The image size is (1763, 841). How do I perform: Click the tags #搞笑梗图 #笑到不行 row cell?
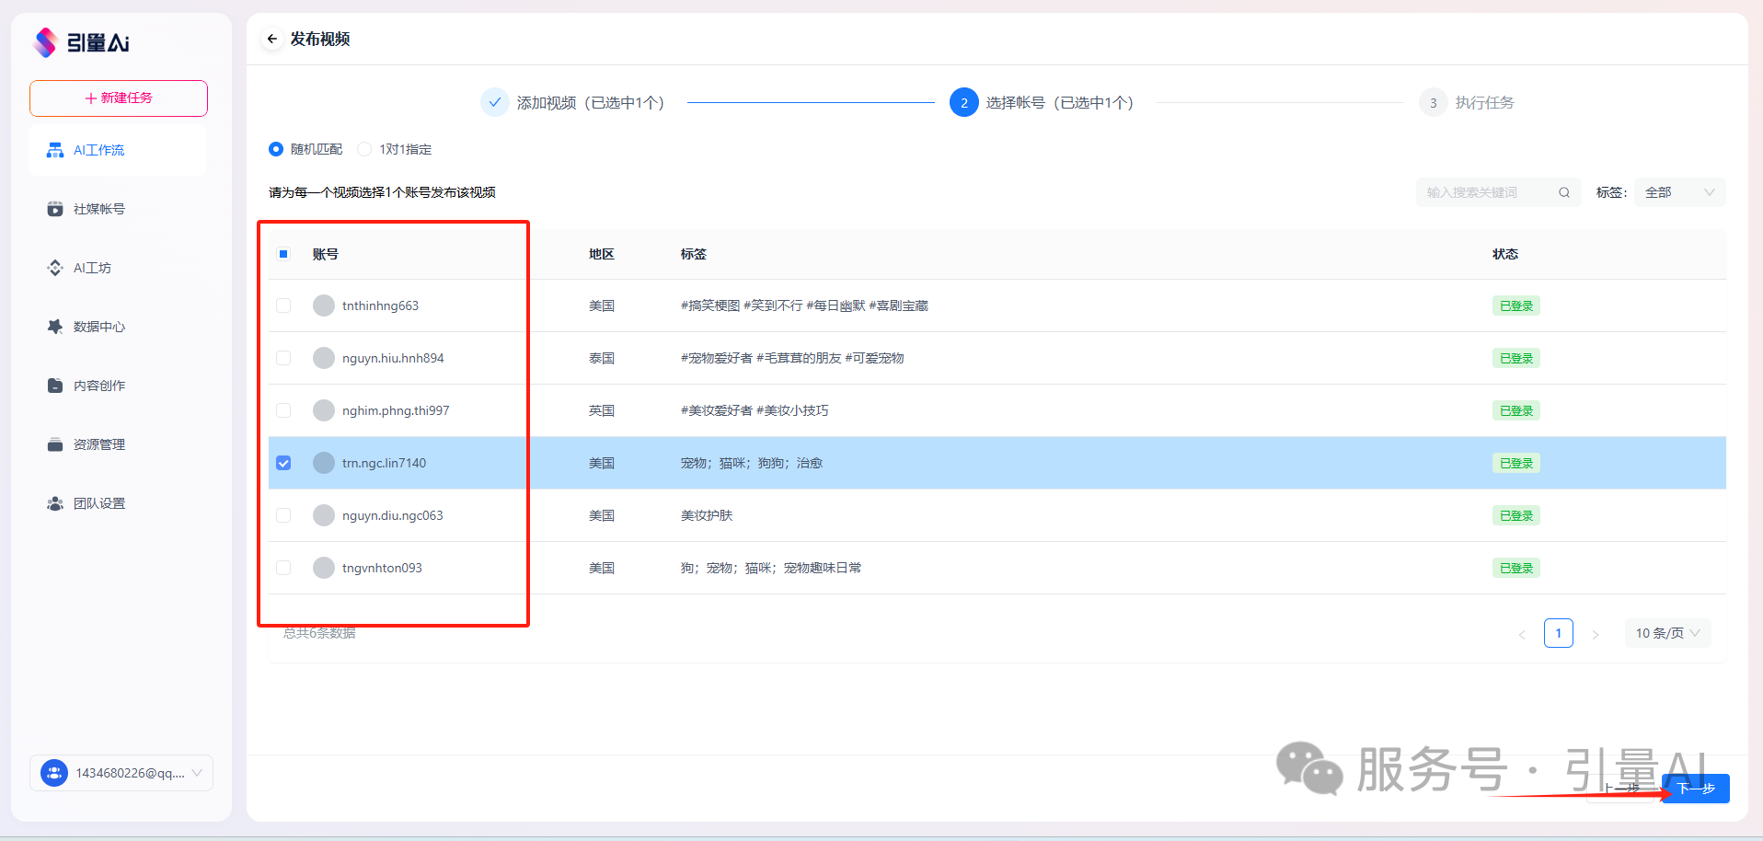pos(804,305)
